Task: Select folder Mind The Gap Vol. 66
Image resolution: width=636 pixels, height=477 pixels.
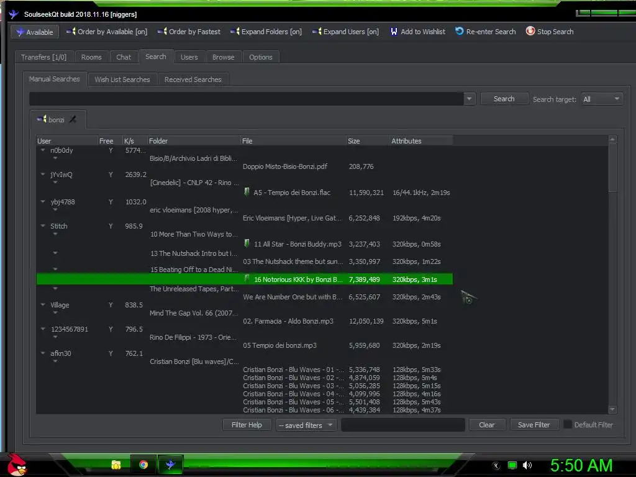Action: [x=194, y=313]
